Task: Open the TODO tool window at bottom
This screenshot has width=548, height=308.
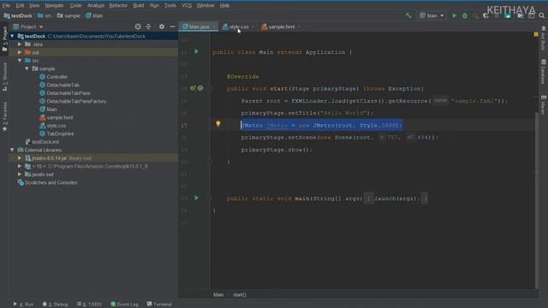Action: pos(89,305)
